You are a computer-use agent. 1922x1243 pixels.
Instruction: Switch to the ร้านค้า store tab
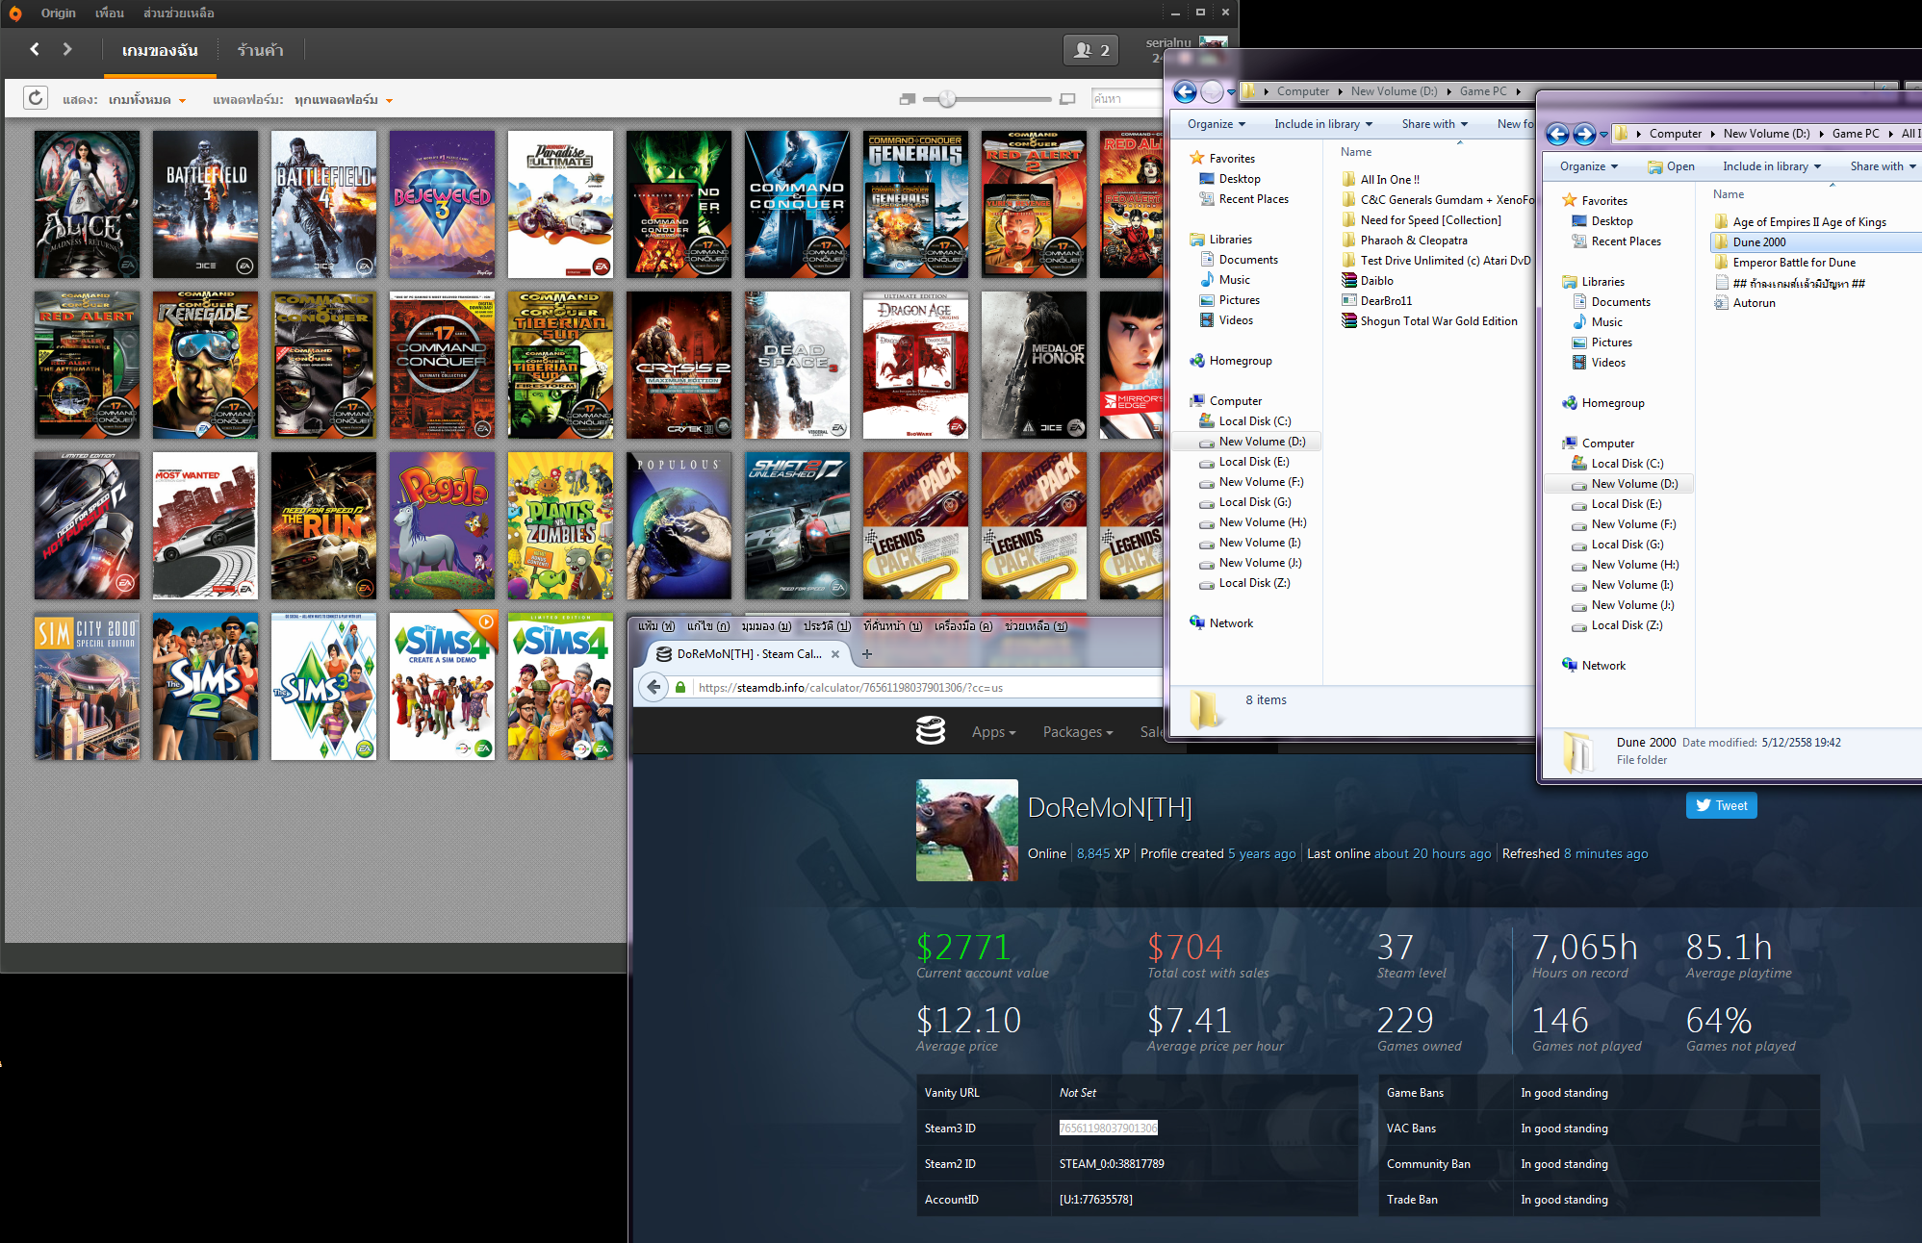coord(260,50)
